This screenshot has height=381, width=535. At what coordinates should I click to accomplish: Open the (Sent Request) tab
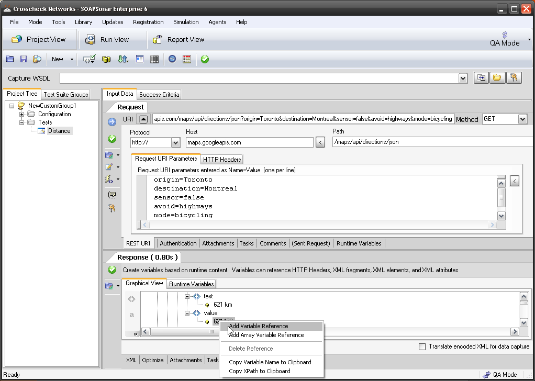(311, 243)
